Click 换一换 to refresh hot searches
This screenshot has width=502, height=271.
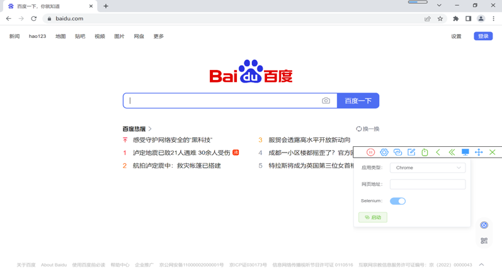[368, 129]
